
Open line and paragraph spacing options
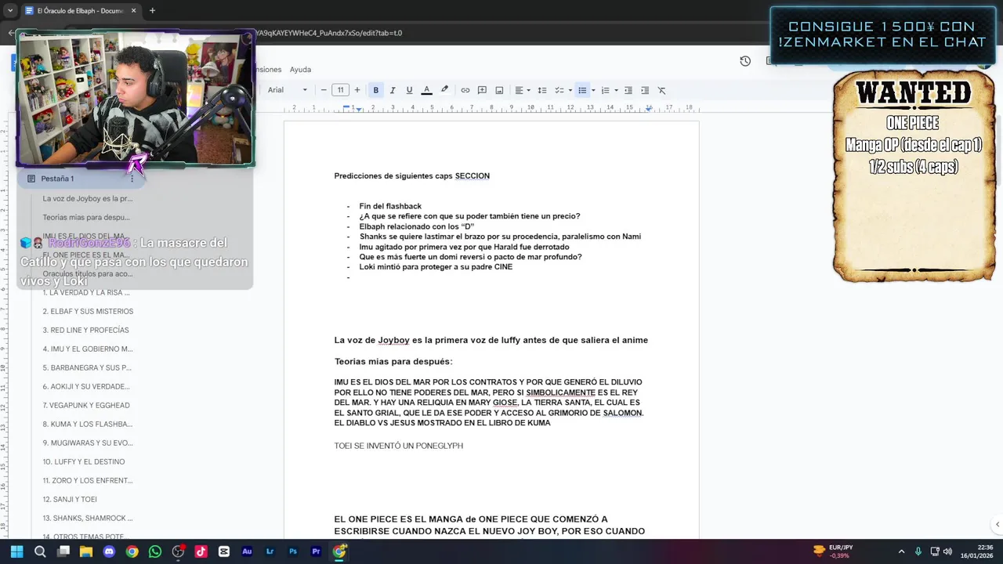[541, 90]
